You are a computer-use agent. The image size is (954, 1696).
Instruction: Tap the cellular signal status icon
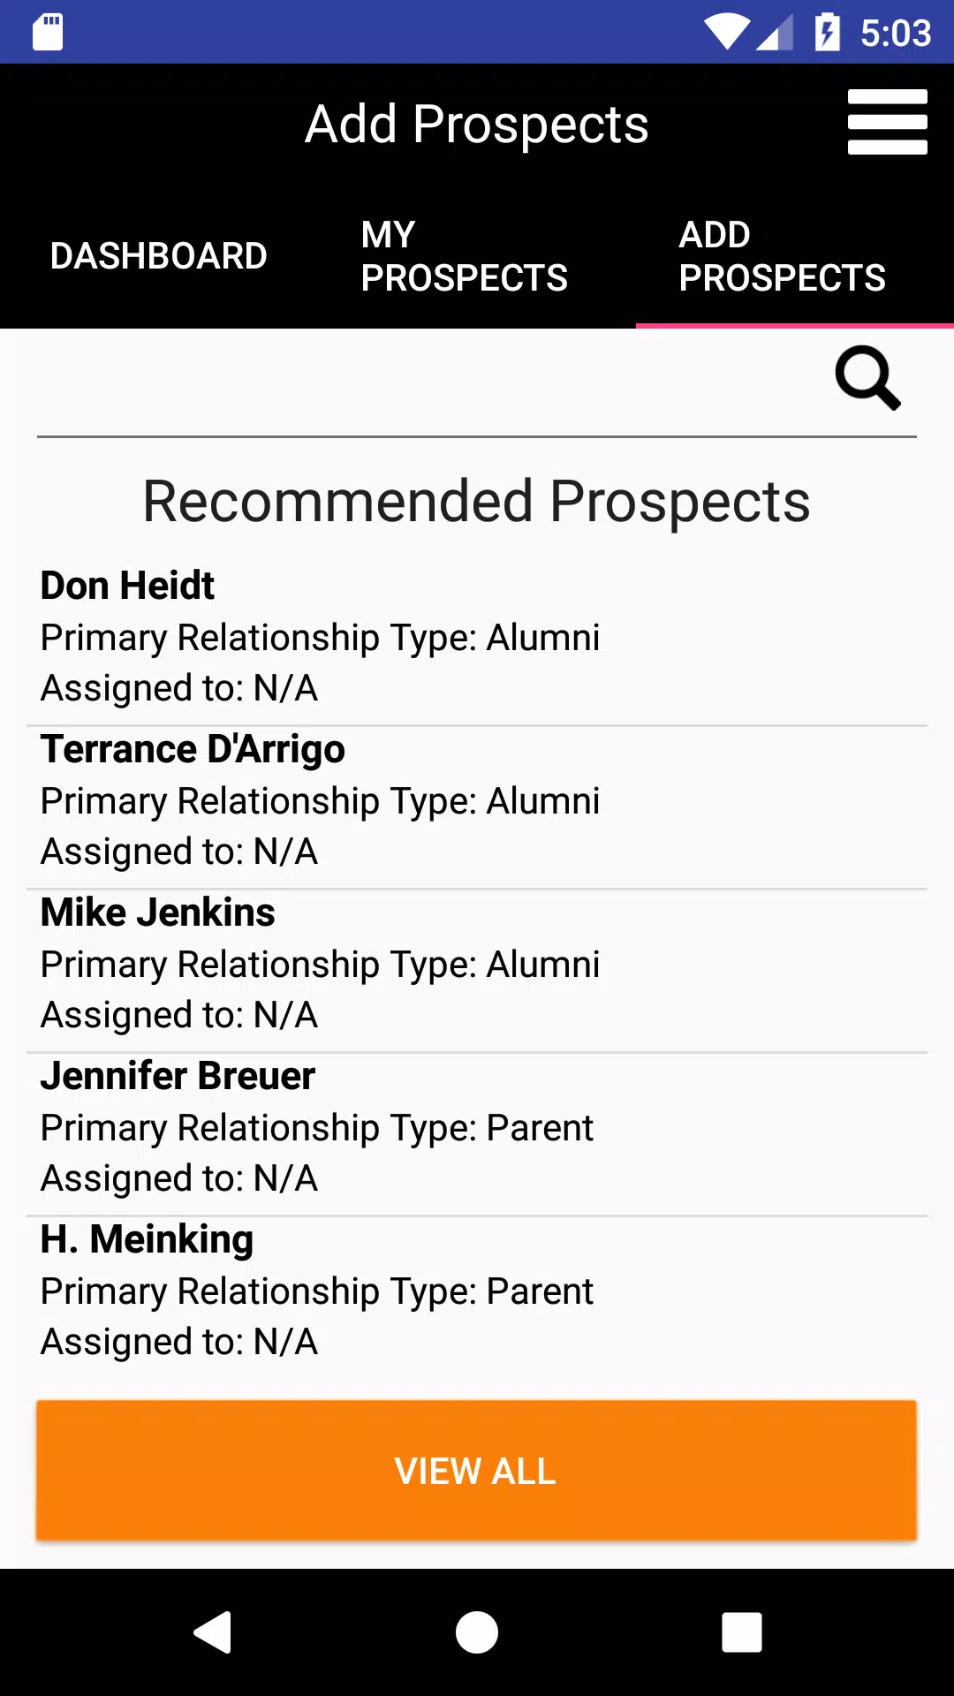775,33
